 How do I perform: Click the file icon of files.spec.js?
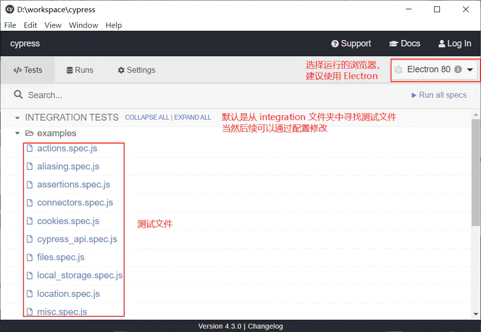click(30, 257)
